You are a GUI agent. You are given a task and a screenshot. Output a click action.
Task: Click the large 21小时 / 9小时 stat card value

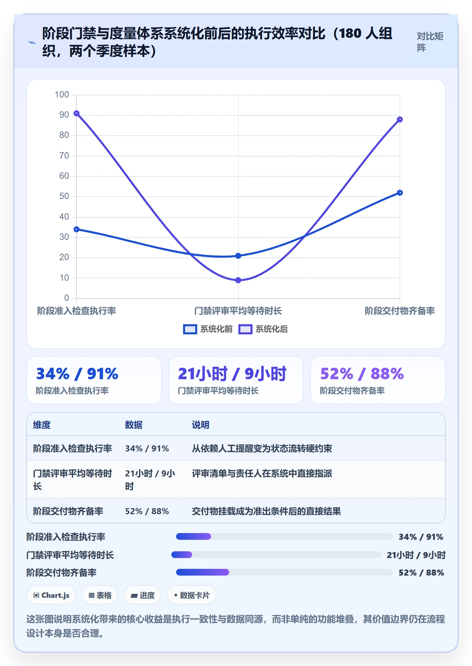[x=232, y=374]
